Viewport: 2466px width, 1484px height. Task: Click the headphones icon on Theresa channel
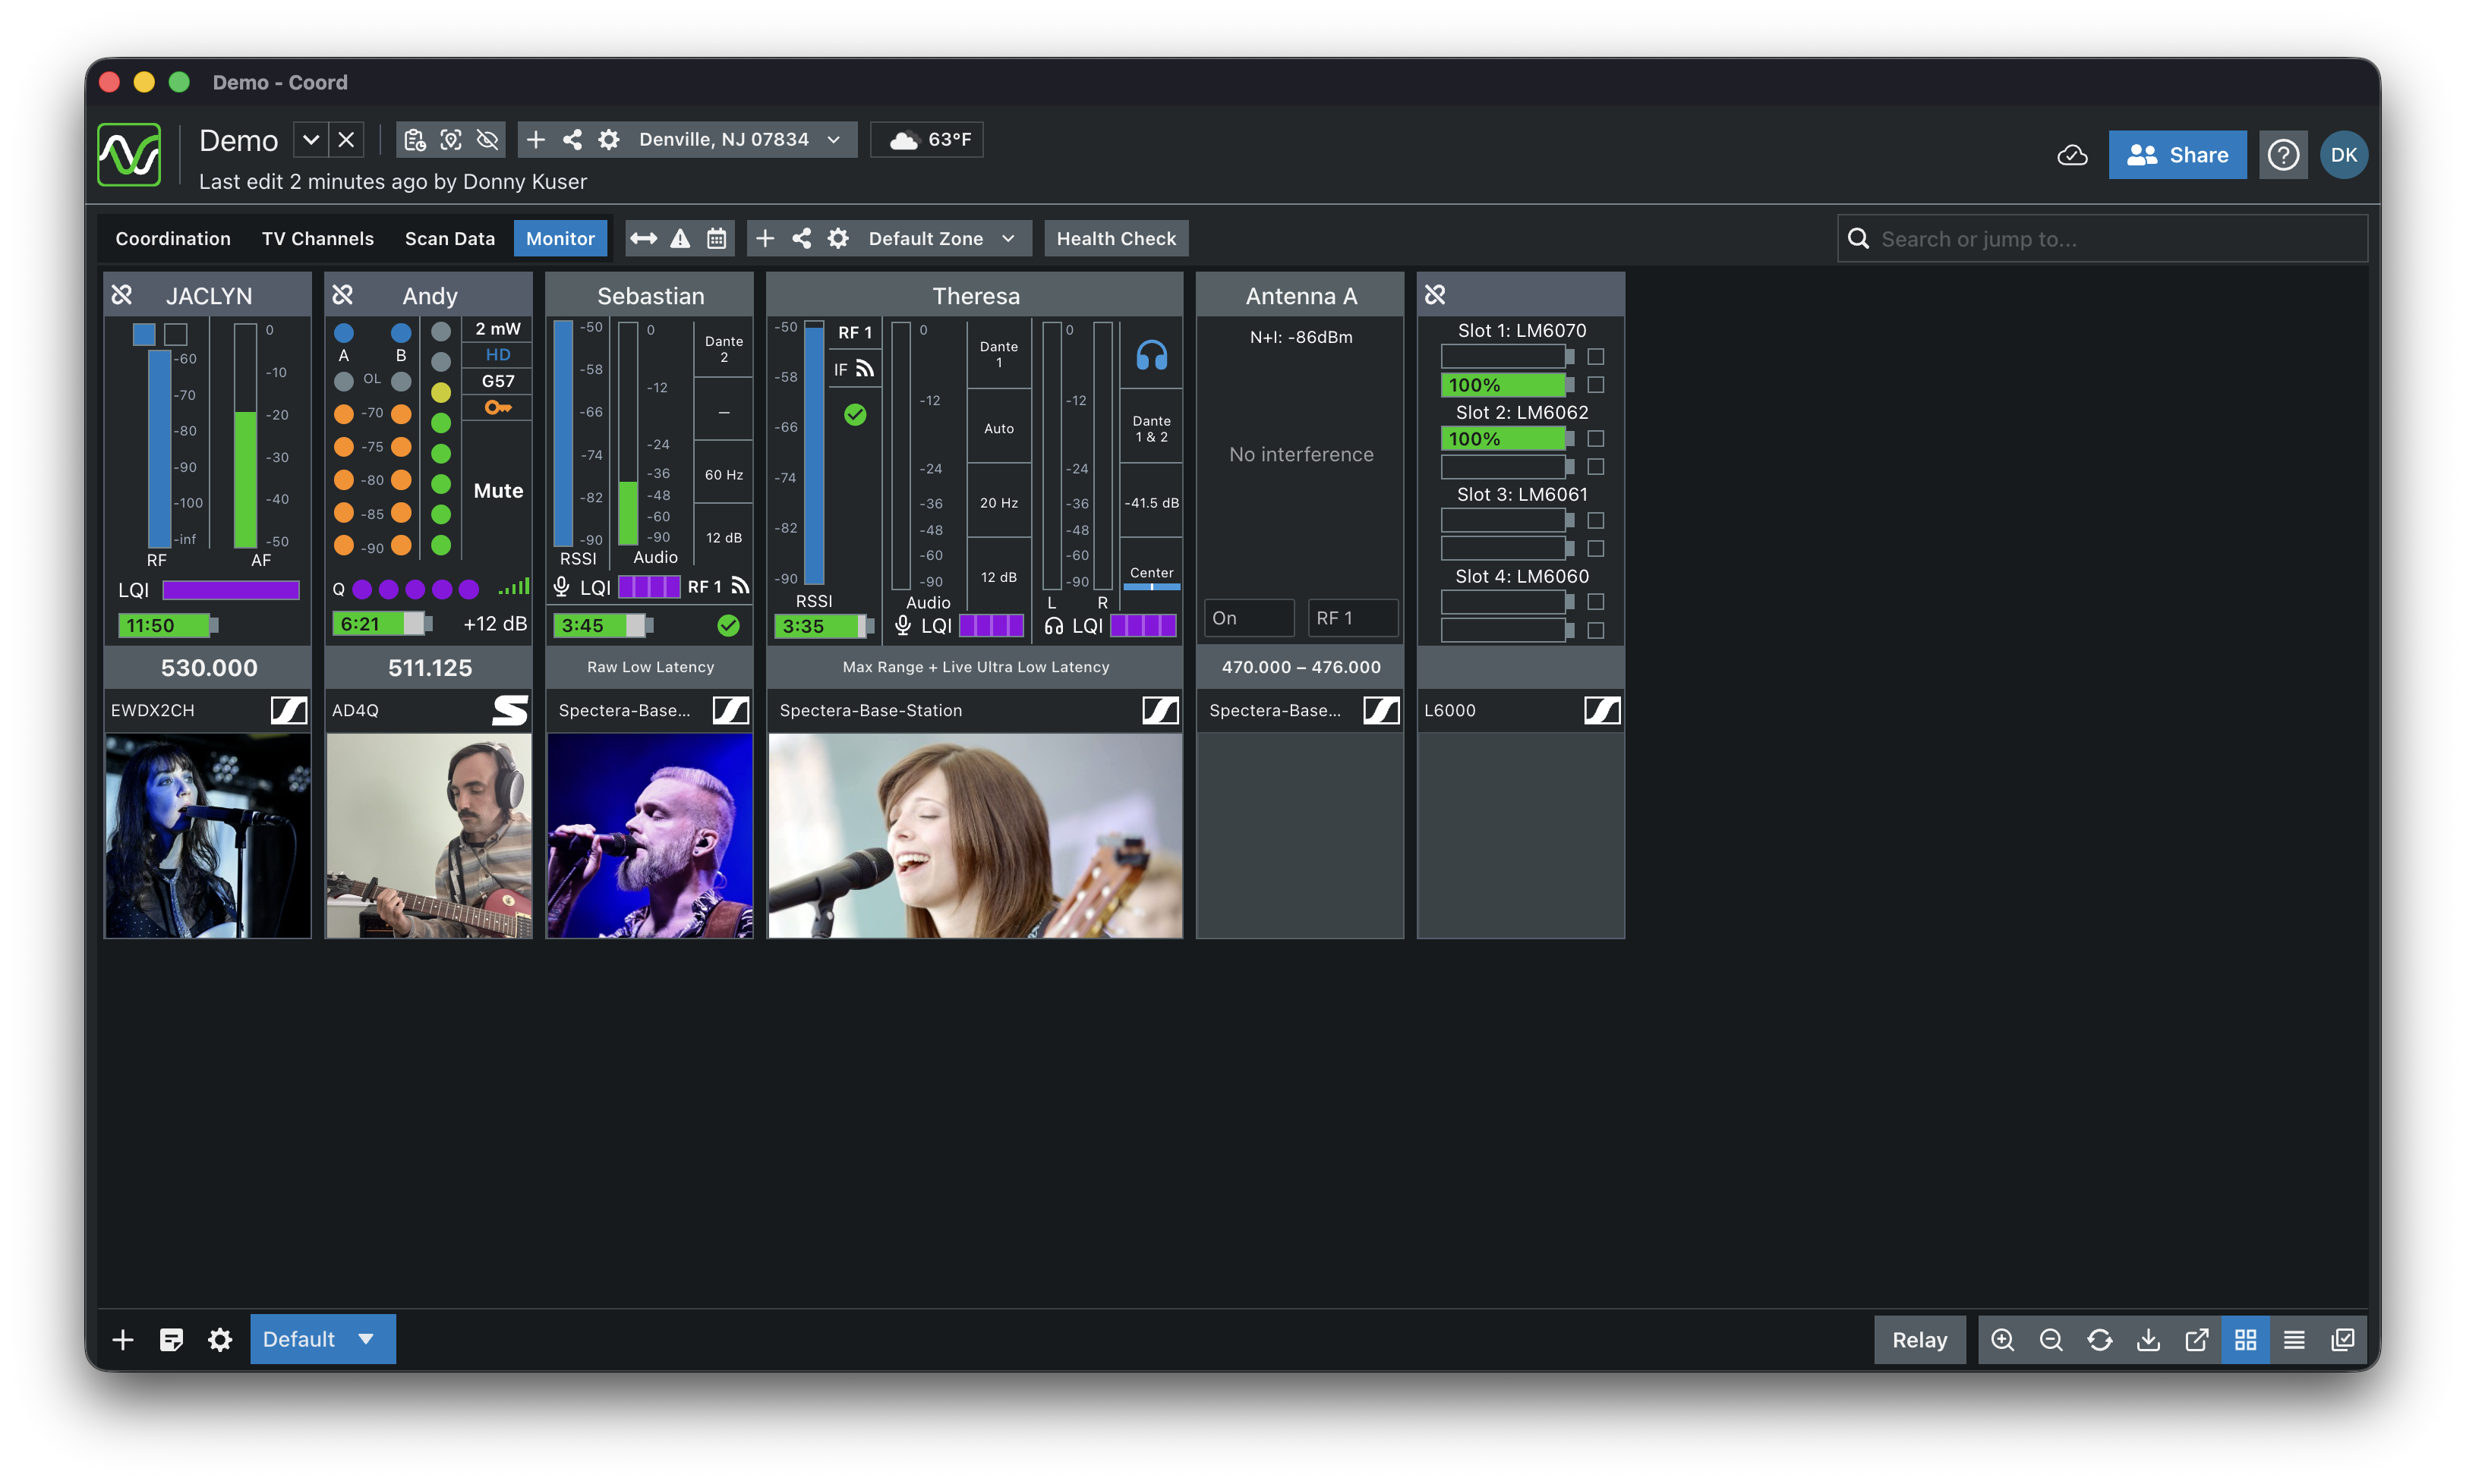[1152, 356]
